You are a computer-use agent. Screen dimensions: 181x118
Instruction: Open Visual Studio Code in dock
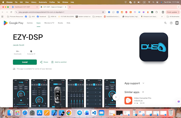(x=94, y=113)
